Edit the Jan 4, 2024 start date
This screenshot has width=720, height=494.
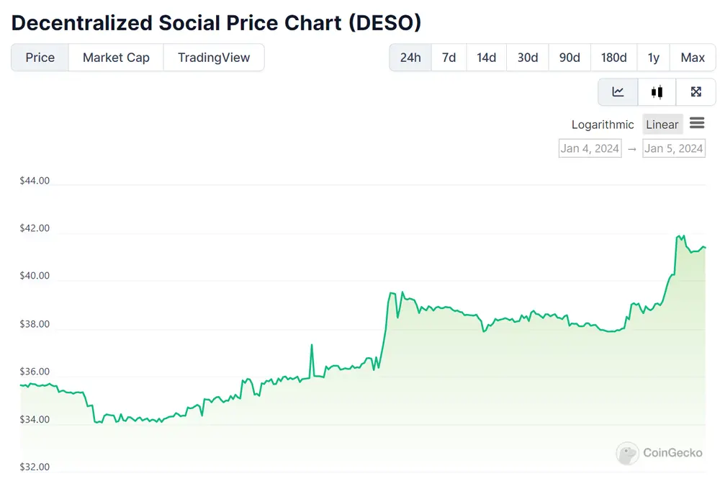[590, 148]
